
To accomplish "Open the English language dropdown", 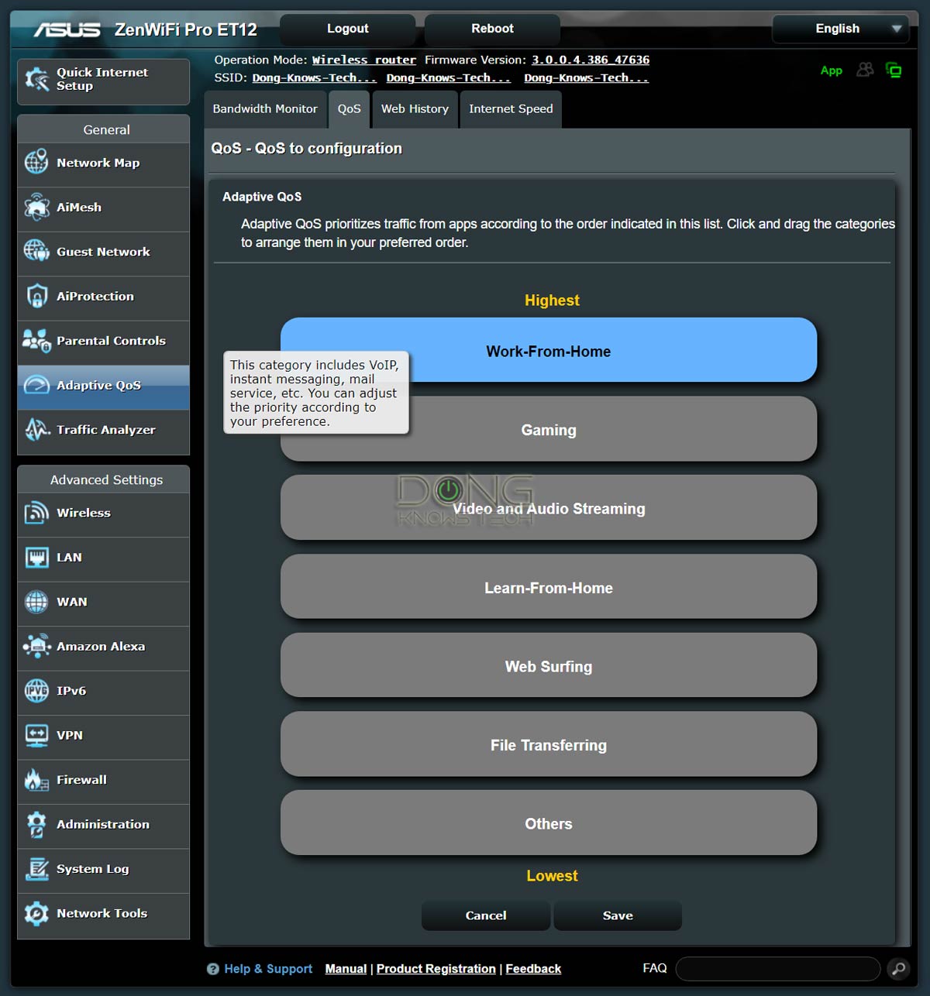I will click(x=840, y=29).
